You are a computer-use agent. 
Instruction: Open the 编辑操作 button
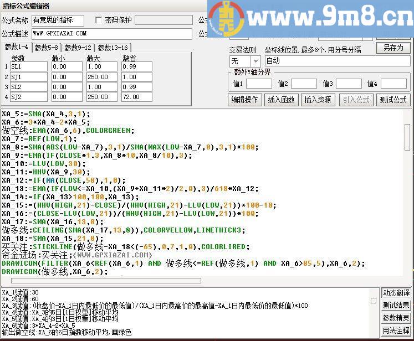(244, 100)
